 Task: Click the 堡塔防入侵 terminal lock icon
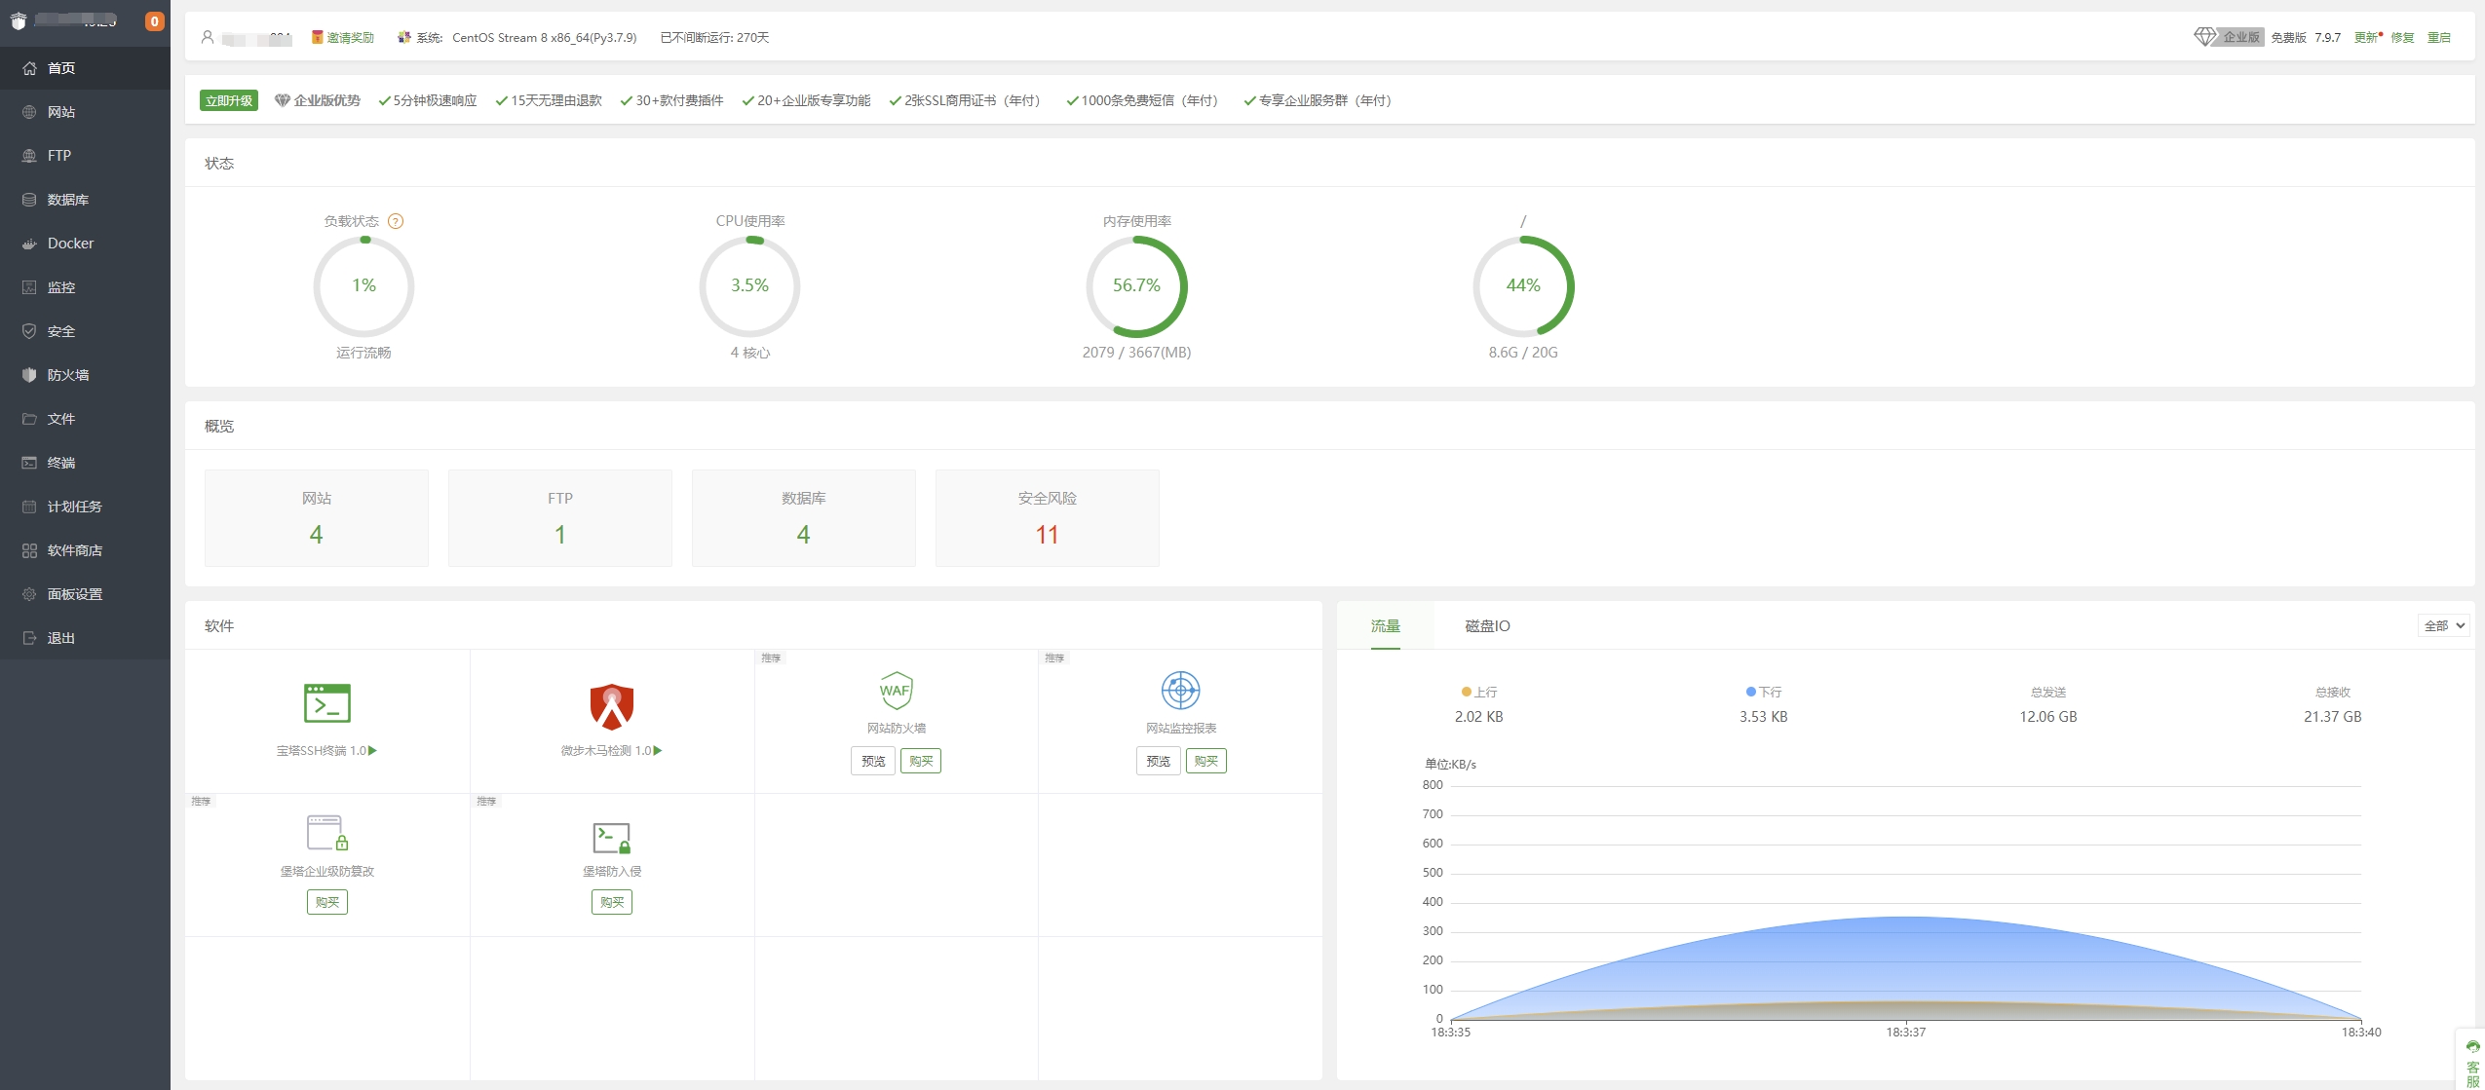click(611, 837)
